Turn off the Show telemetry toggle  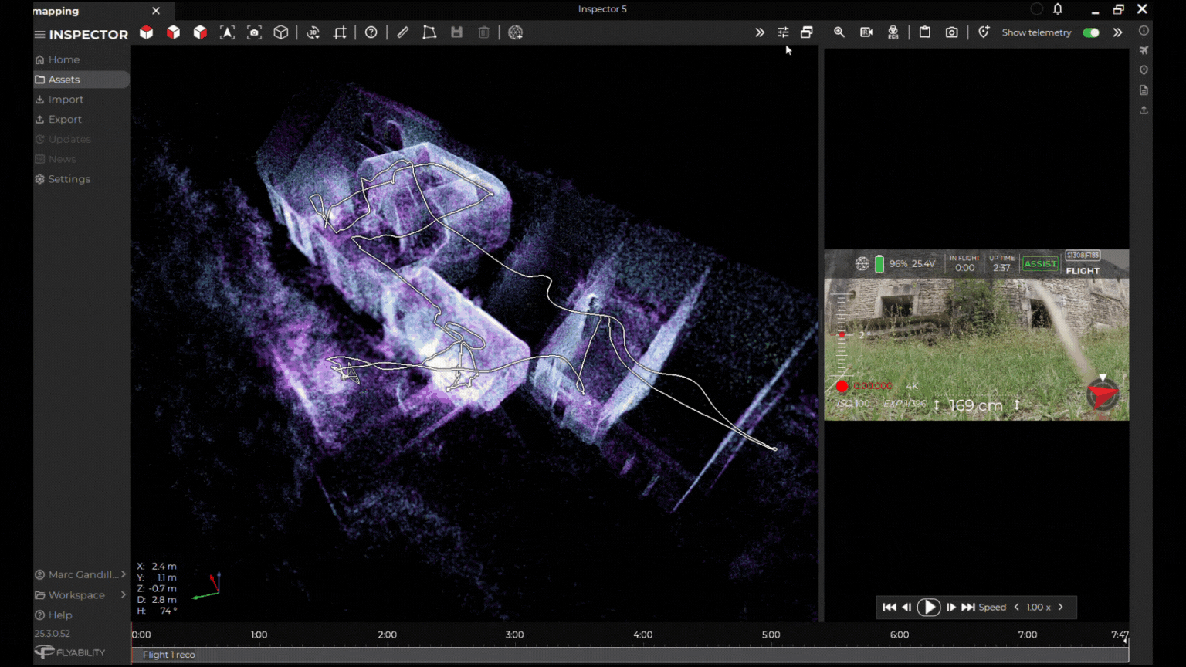pos(1090,32)
